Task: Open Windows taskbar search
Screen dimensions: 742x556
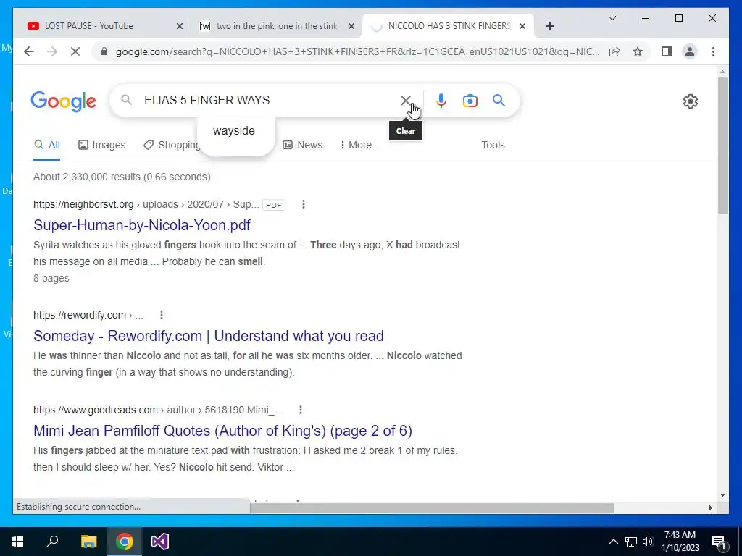Action: [52, 542]
